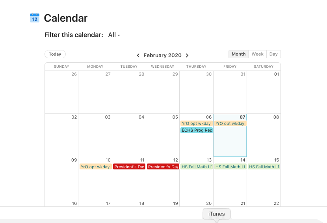Viewport: 327px width, 223px height.
Task: Click the blue Calendar app icon
Action: pos(35,18)
